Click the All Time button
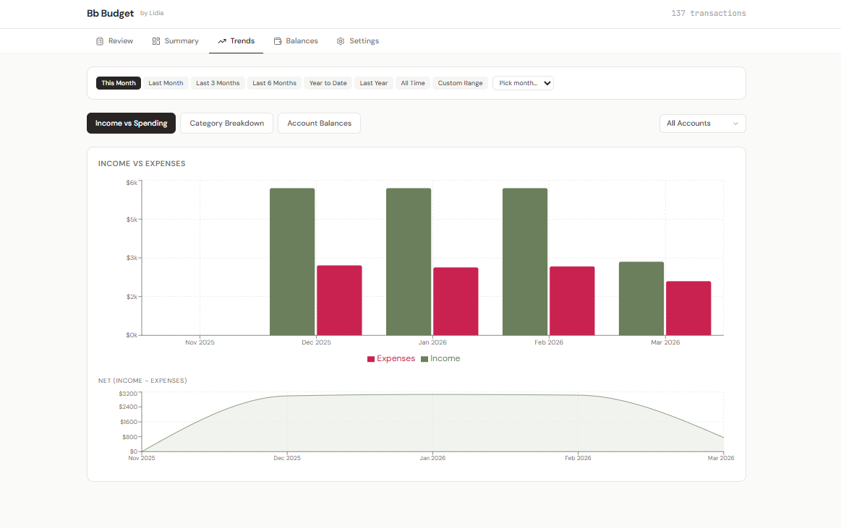The image size is (841, 528). (x=413, y=83)
